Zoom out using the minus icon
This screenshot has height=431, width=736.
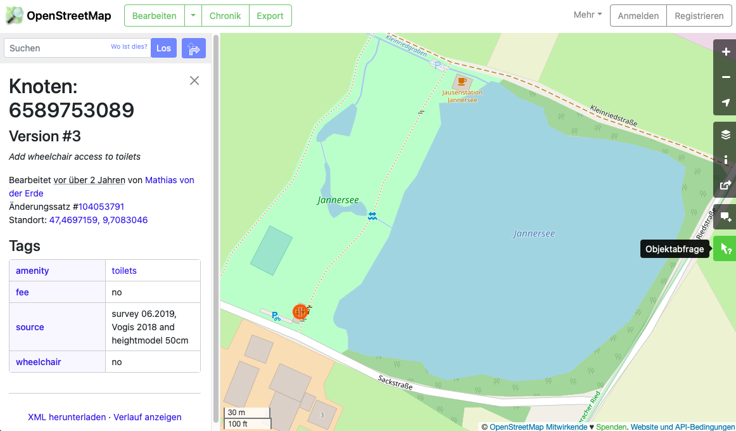click(x=725, y=77)
